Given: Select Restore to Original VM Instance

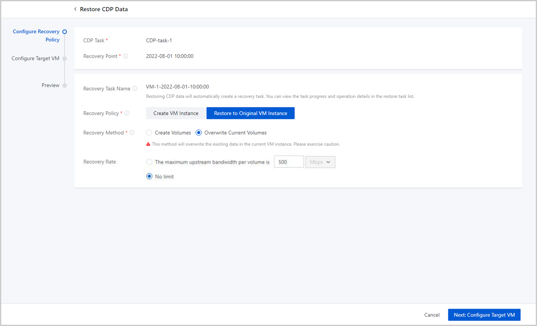Looking at the screenshot, I should tap(251, 114).
